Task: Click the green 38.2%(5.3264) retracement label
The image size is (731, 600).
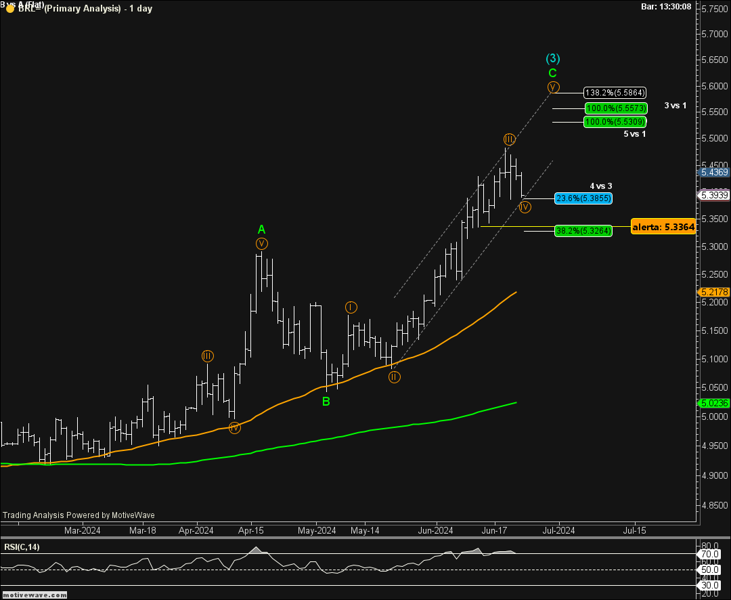Action: tap(583, 230)
